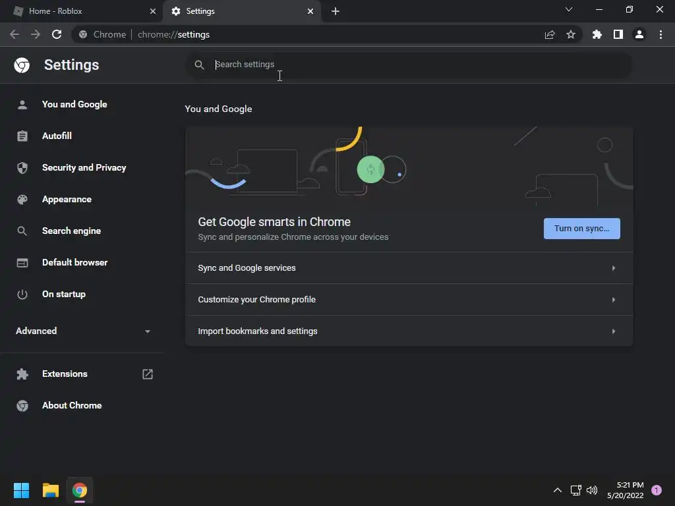
Task: Click the volume speaker icon in tray
Action: (592, 490)
